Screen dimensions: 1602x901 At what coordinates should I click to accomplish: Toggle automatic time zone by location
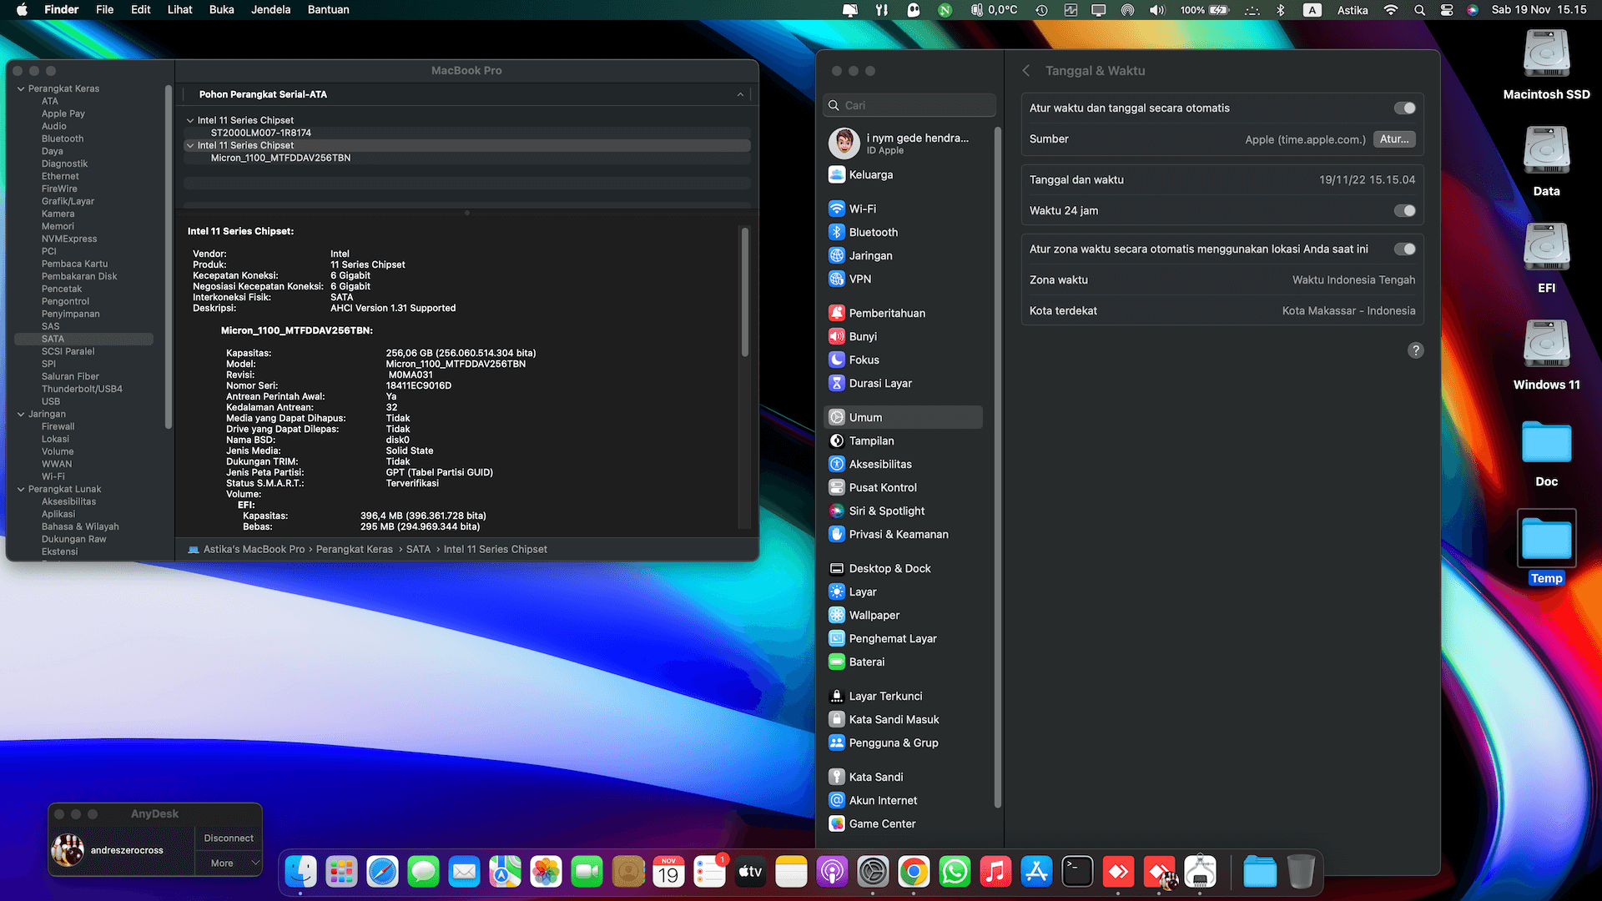[1404, 249]
